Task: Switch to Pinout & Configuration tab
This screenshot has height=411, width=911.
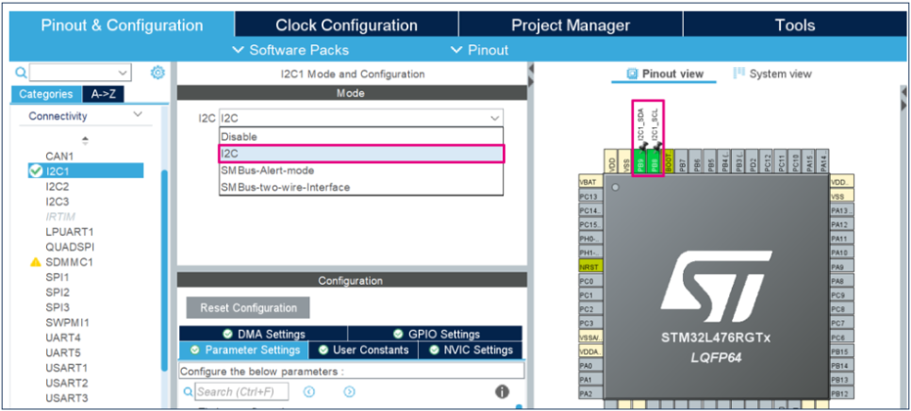Action: 122,25
